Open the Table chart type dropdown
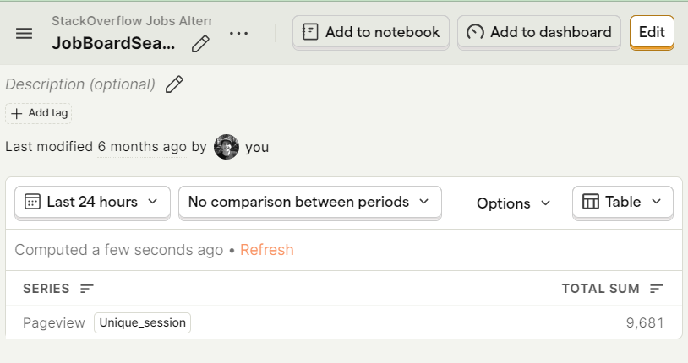This screenshot has height=363, width=688. [623, 202]
